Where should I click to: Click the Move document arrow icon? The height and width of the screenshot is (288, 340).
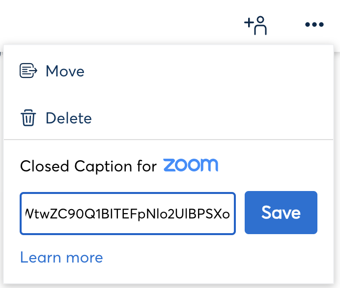[28, 71]
